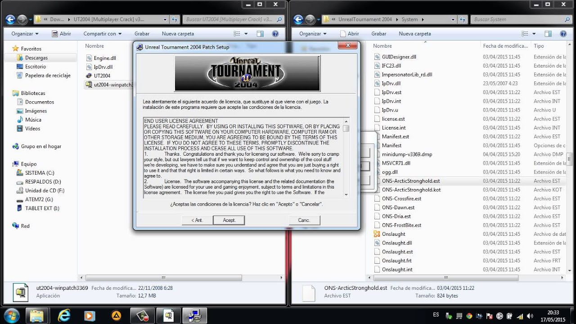This screenshot has height=324, width=576.
Task: Launch Internet Explorer from the taskbar
Action: coord(64,315)
